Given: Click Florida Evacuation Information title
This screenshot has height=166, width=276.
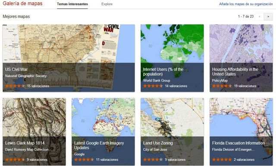Looking at the screenshot, I should (x=238, y=143).
